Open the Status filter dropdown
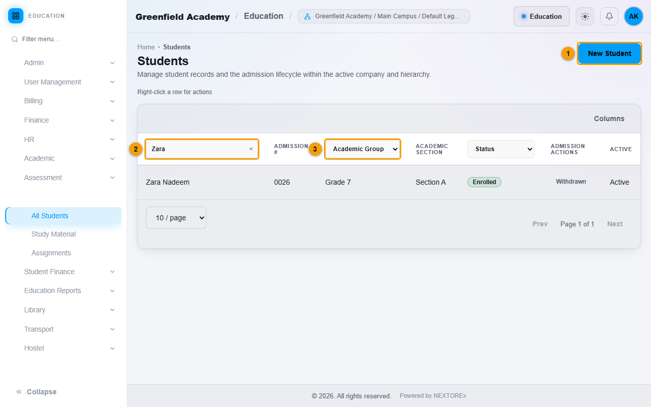 pyautogui.click(x=501, y=149)
